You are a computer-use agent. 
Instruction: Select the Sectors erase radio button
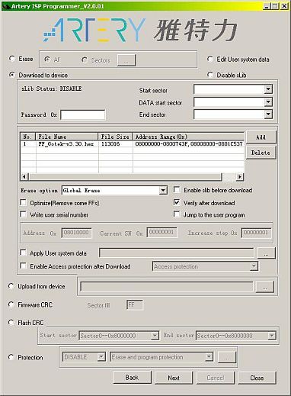(85, 60)
